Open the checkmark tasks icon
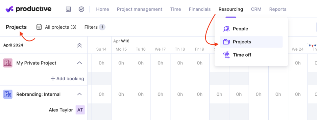318x120 pixels. (x=81, y=9)
